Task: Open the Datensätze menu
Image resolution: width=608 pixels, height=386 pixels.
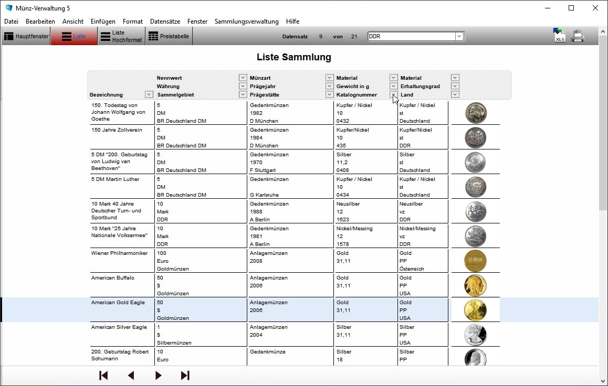Action: 165,22
